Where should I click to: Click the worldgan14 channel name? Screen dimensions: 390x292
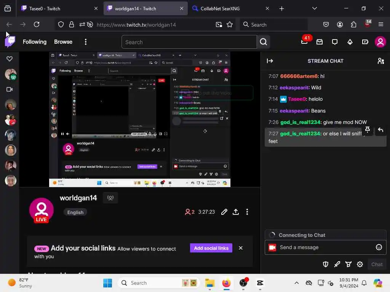pyautogui.click(x=78, y=198)
